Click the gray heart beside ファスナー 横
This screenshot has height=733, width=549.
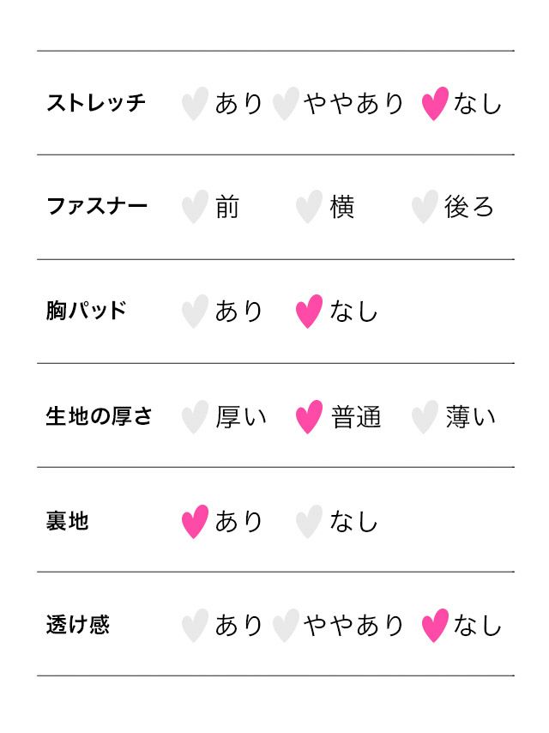309,207
